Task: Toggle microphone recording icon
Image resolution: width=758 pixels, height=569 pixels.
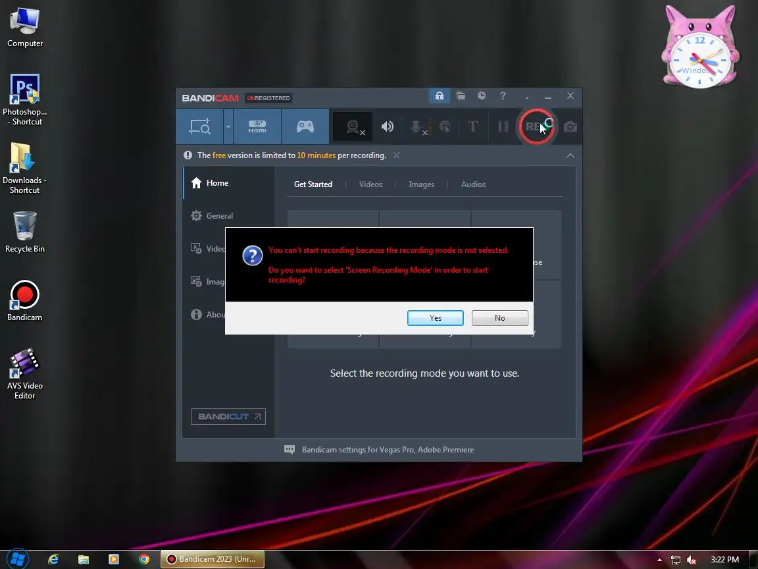Action: pyautogui.click(x=417, y=126)
